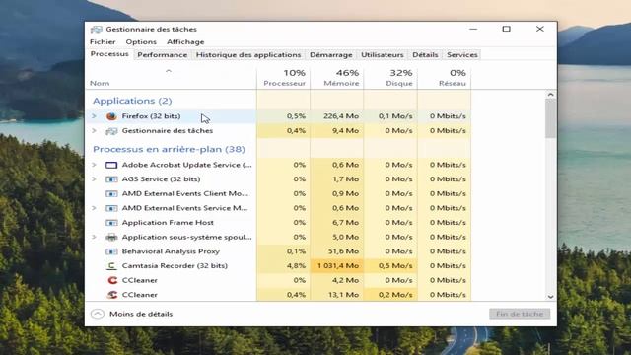The height and width of the screenshot is (355, 631).
Task: Click the Application Frame Host icon
Action: (111, 223)
